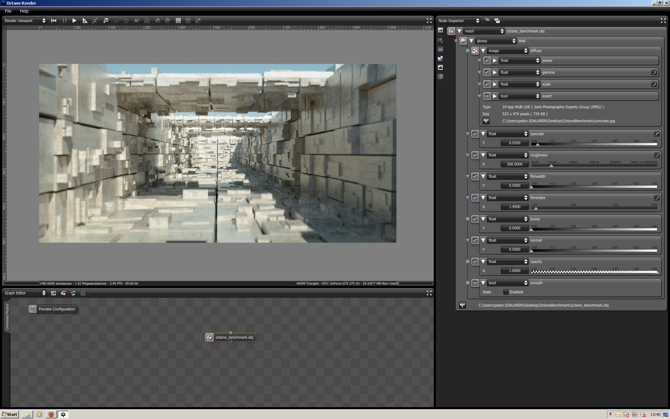This screenshot has height=419, width=670.
Task: Click the save render image icon
Action: [x=105, y=21]
